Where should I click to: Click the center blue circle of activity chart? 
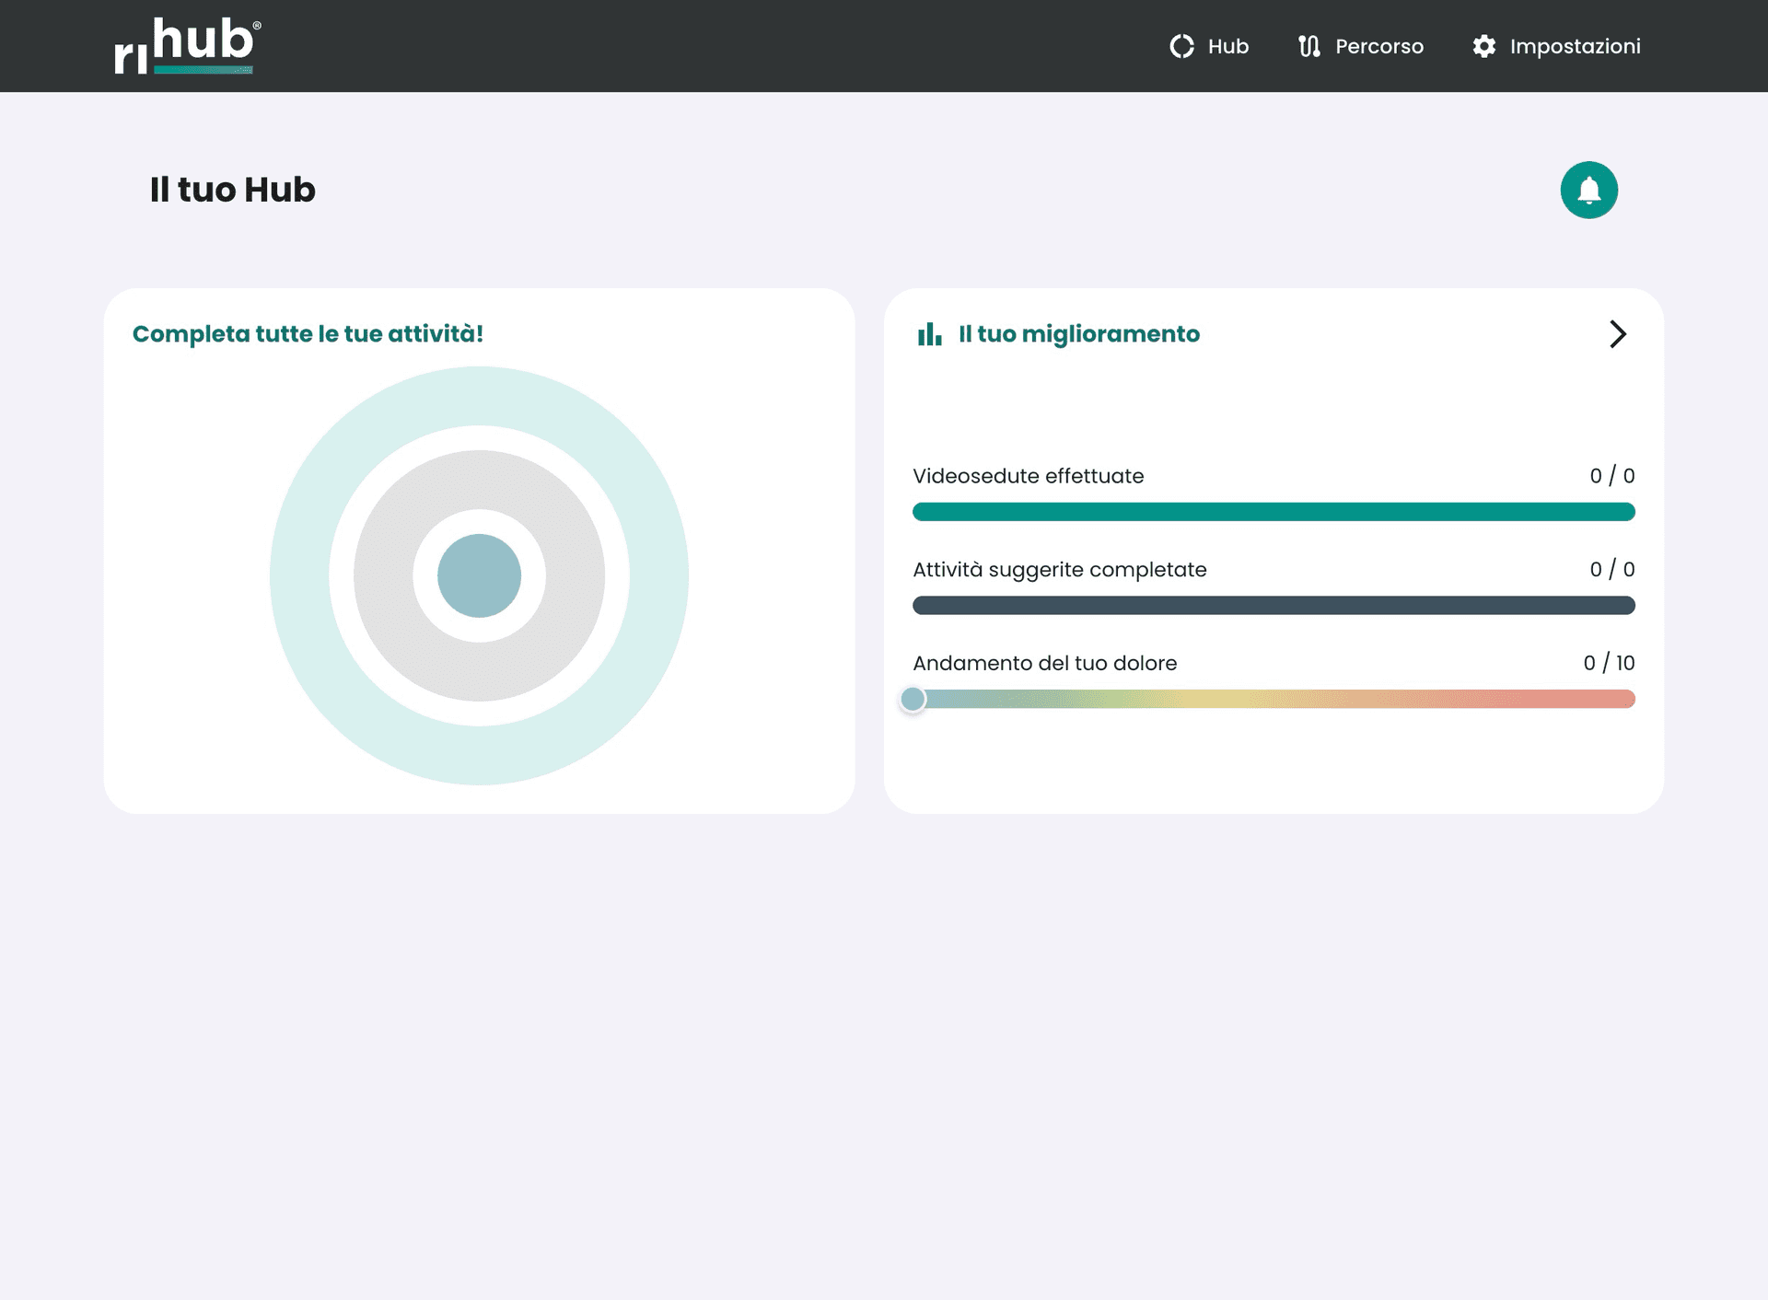[479, 575]
